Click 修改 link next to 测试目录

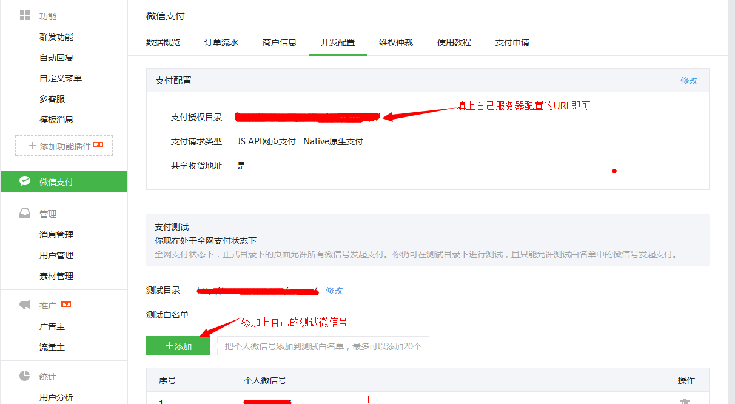click(334, 291)
